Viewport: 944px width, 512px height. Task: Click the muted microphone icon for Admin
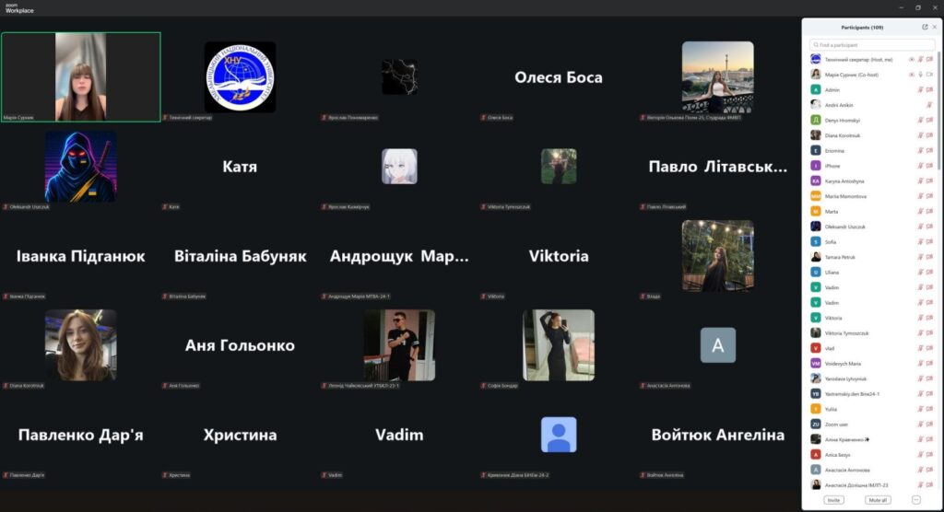(x=920, y=89)
